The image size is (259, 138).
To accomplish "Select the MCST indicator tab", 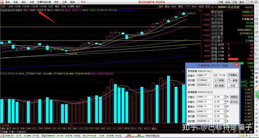I will (x=147, y=128).
